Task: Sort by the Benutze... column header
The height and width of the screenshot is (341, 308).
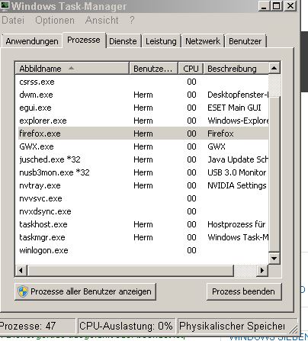Action: (x=153, y=69)
